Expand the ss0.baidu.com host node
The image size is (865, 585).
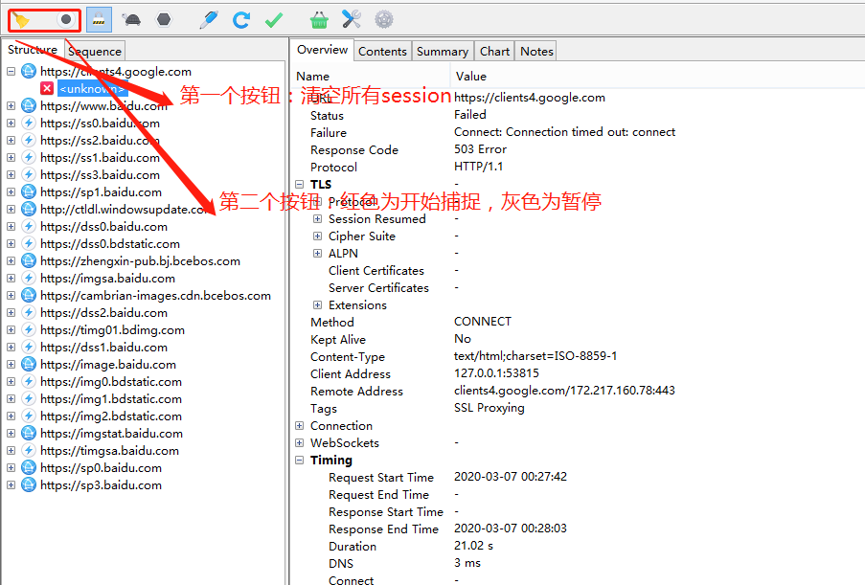11,123
